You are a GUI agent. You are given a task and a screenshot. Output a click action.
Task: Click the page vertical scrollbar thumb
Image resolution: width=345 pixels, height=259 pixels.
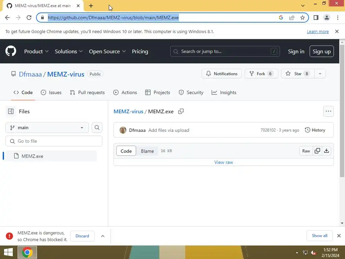click(342, 111)
